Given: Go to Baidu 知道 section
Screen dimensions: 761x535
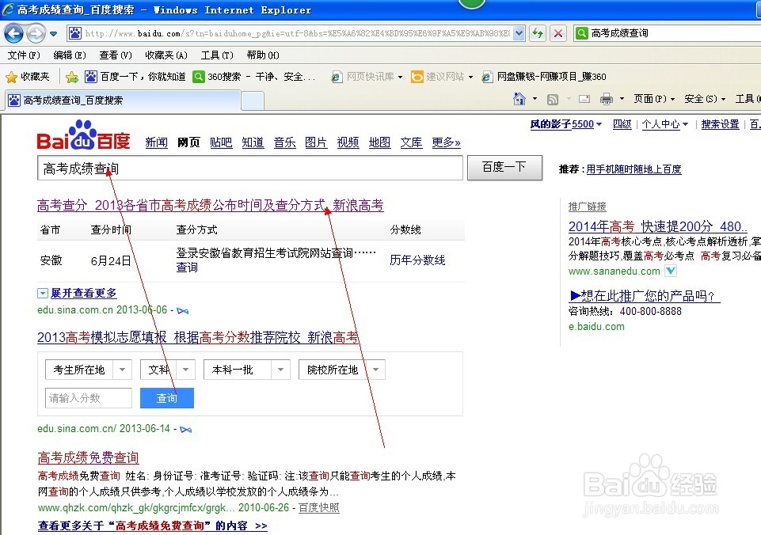Looking at the screenshot, I should tap(253, 142).
